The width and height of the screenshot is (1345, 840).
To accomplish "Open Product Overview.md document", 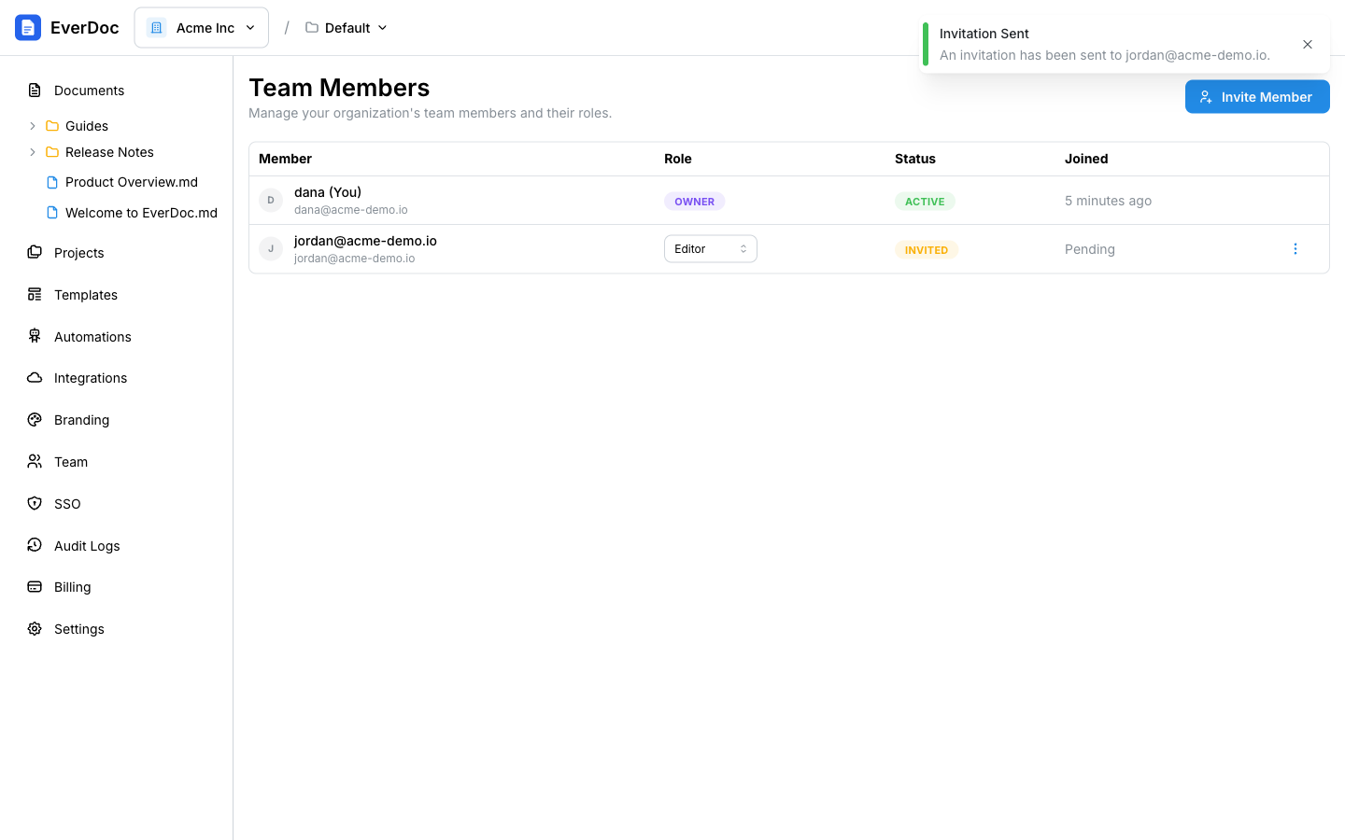I will (132, 182).
